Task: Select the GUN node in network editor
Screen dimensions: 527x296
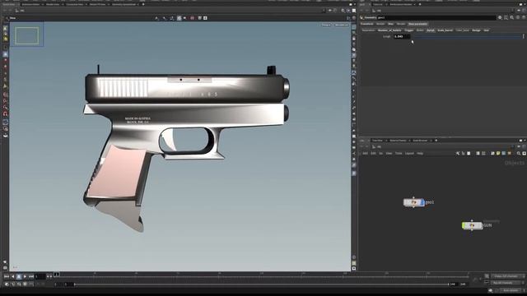Action: pyautogui.click(x=472, y=225)
